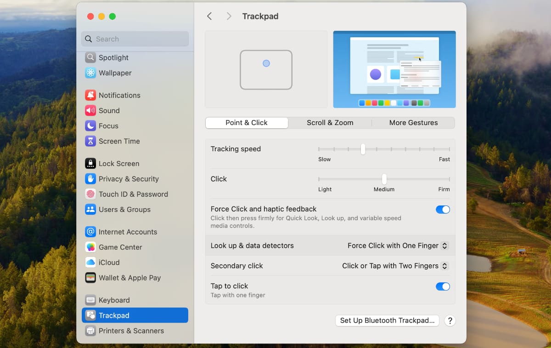Switch to the Scroll & Zoom tab

pyautogui.click(x=330, y=123)
